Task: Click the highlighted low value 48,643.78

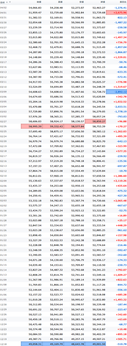Action: point(74,344)
